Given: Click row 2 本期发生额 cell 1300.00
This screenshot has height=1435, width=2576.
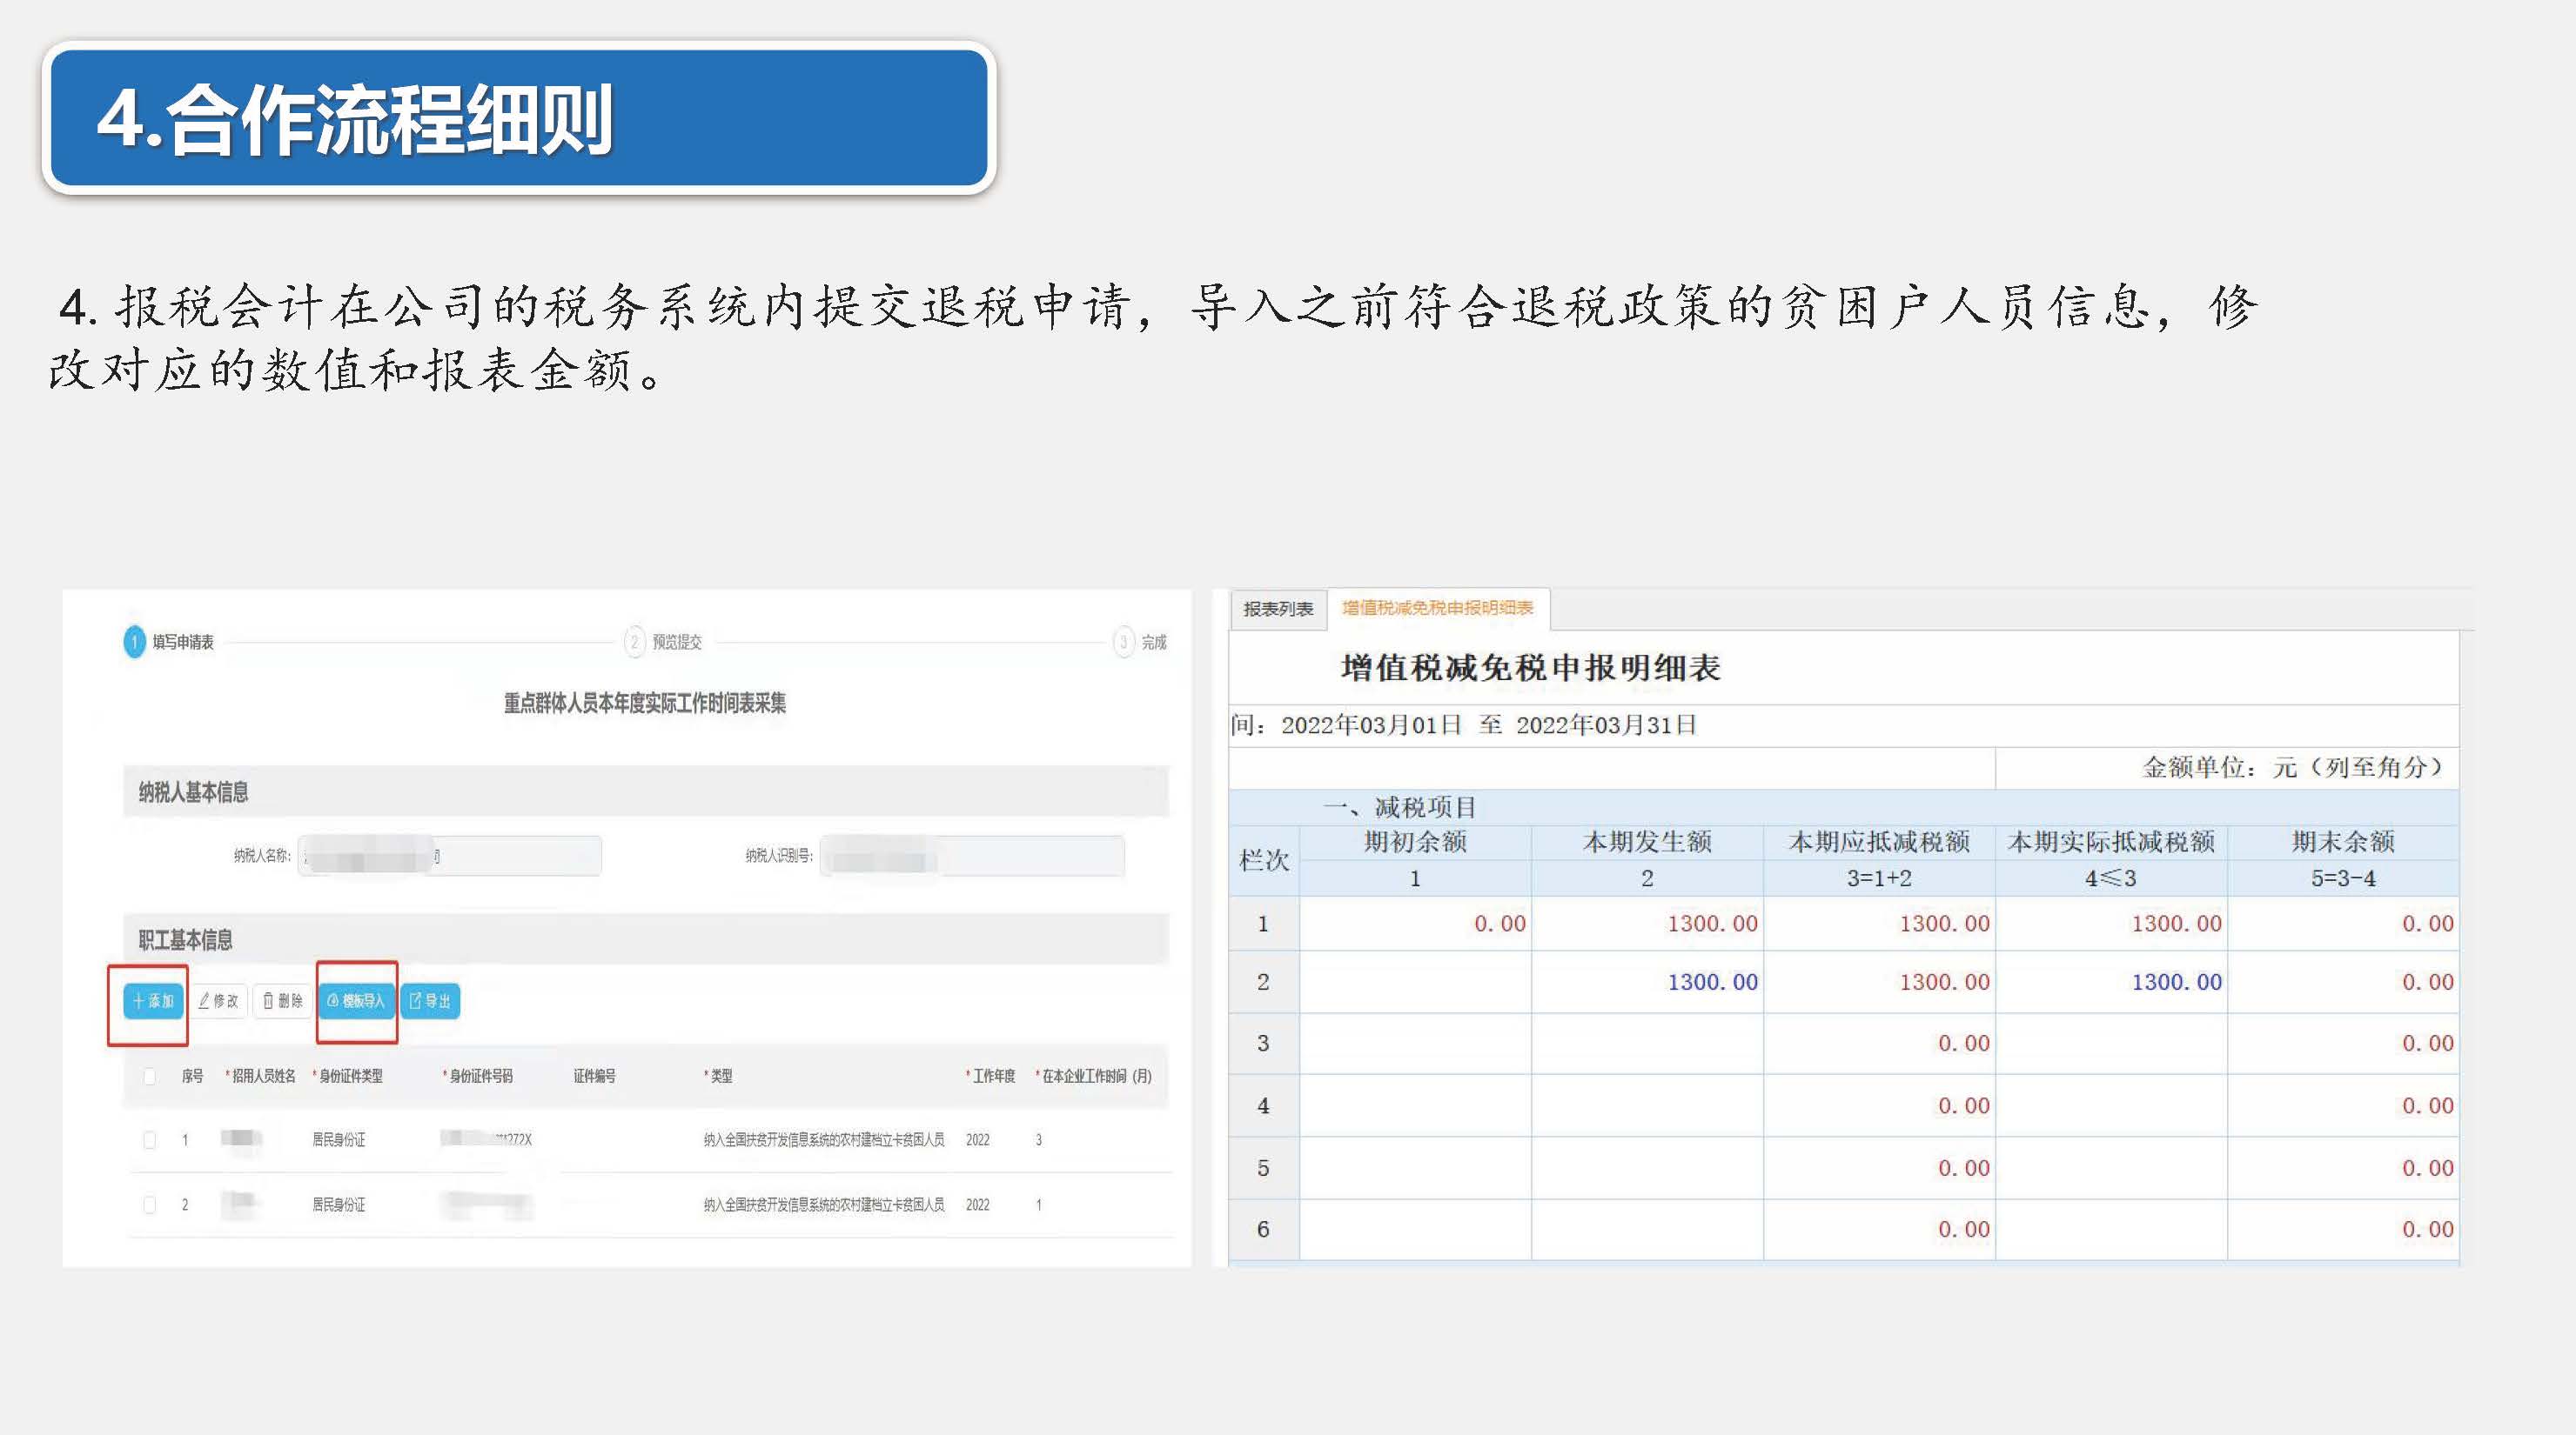Looking at the screenshot, I should point(1647,982).
